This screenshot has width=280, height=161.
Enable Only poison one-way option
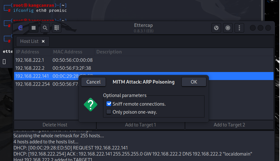click(x=109, y=112)
